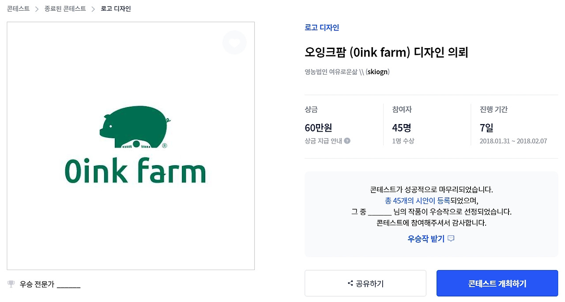Open client profile 영농법인 여유로운삶 (skiogn)
This screenshot has height=302, width=565.
point(347,72)
